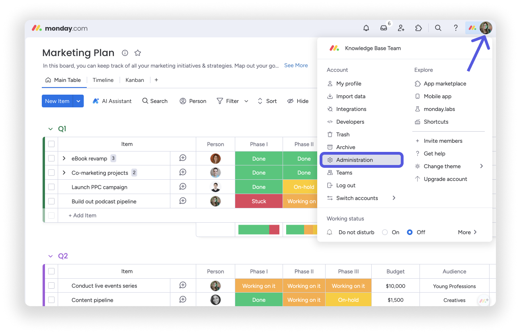Click the invite members person-plus icon
Screen dimensions: 519x334
pyautogui.click(x=401, y=28)
